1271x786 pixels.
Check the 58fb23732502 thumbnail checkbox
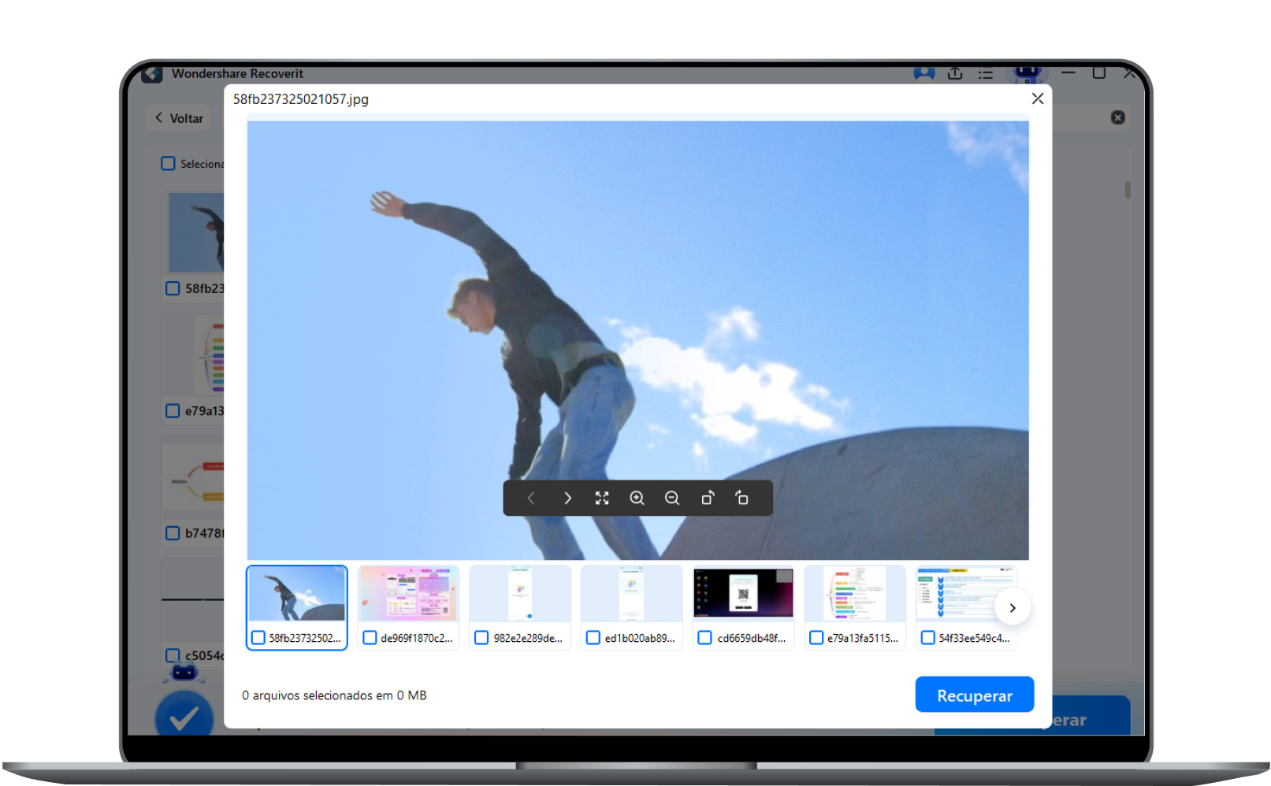(258, 638)
